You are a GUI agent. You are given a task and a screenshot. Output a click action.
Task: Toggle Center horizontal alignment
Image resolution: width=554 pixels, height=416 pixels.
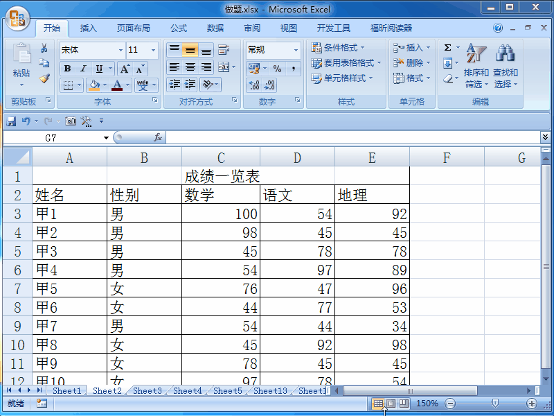point(190,67)
